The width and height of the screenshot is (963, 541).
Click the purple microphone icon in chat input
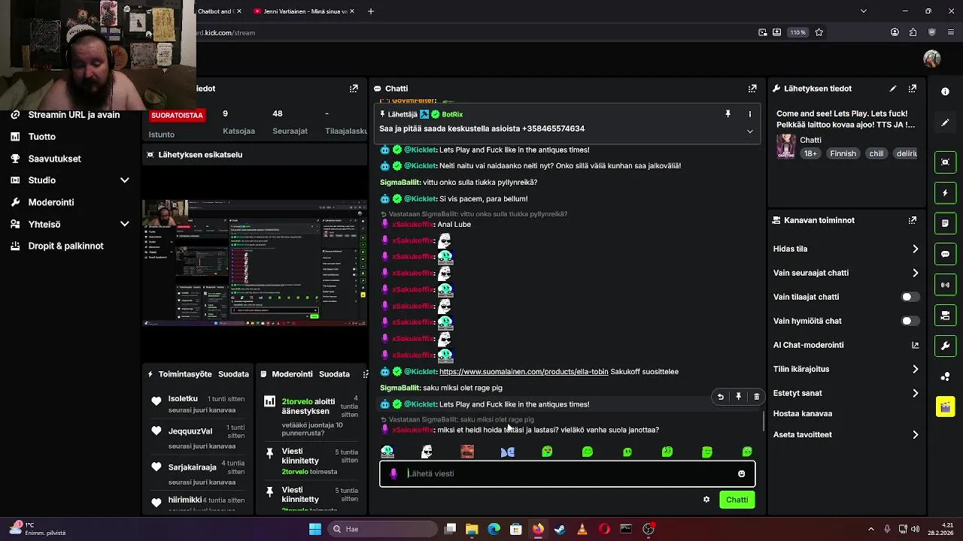[x=393, y=473]
